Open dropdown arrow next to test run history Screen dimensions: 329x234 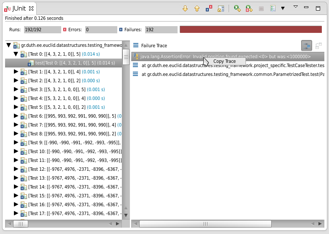click(x=283, y=8)
